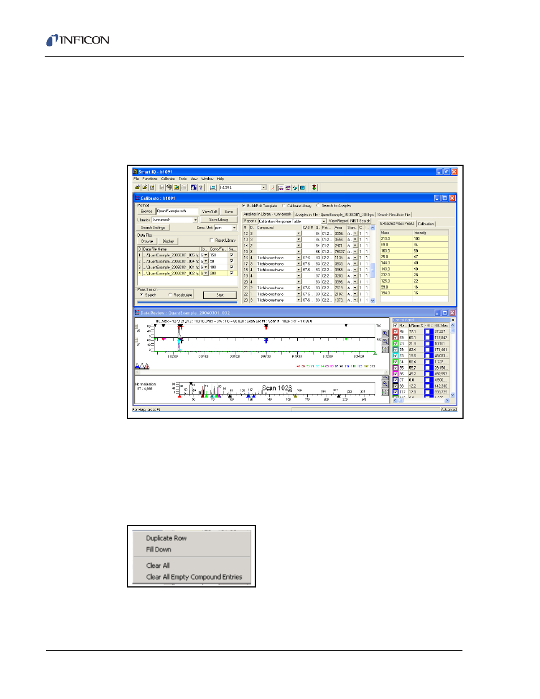The image size is (540, 699).
Task: Click the yellow folder toolbar icon
Action: click(177, 187)
